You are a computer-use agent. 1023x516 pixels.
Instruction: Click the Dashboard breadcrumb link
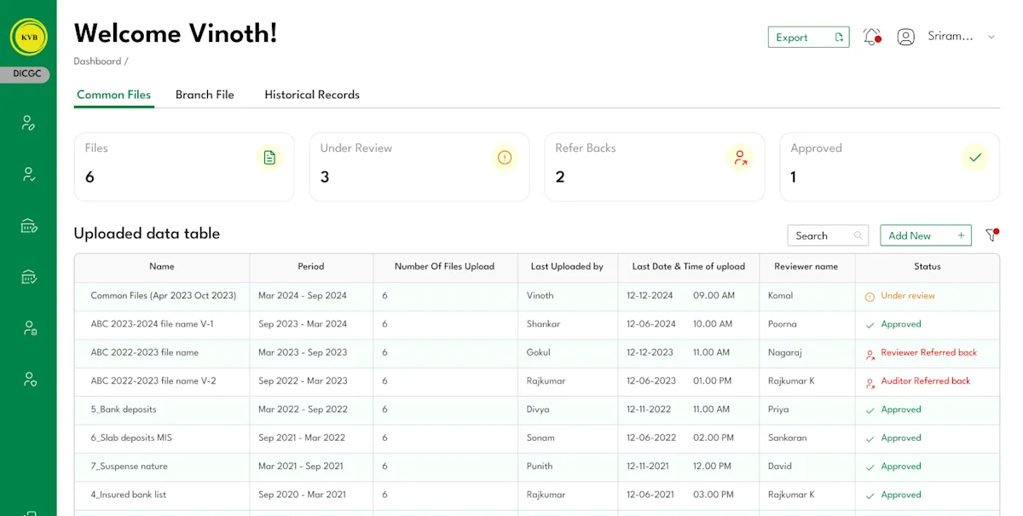coord(97,61)
